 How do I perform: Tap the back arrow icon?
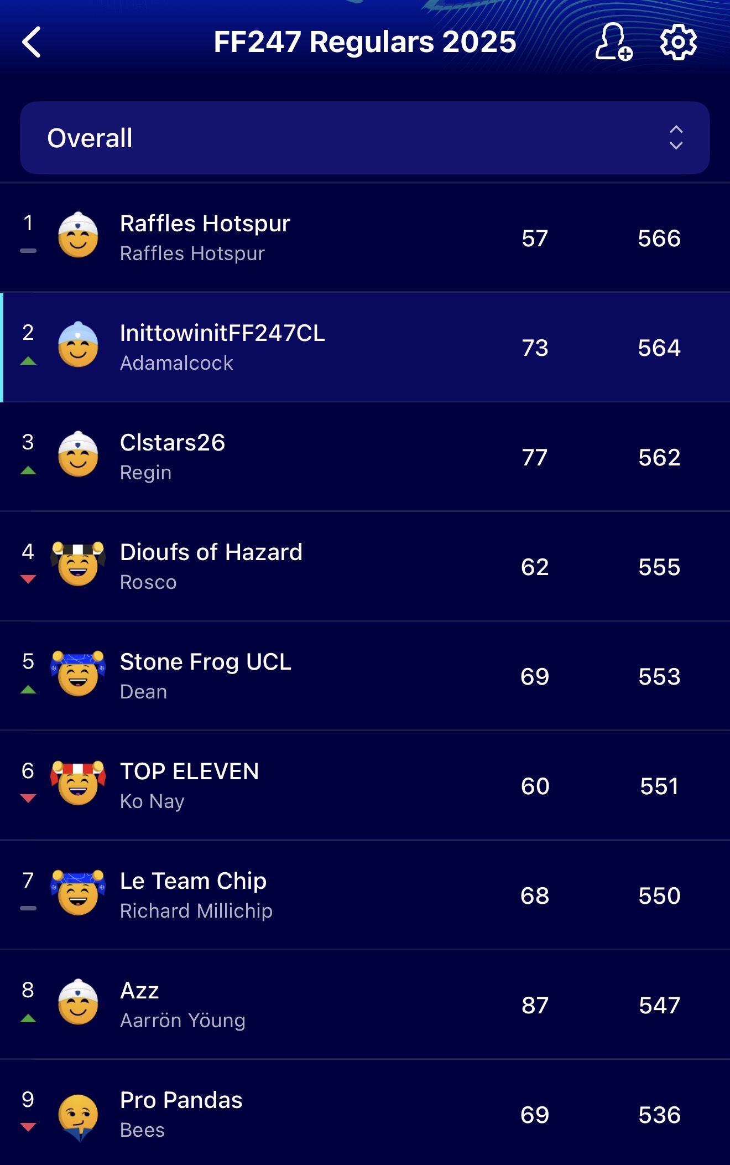[x=32, y=42]
